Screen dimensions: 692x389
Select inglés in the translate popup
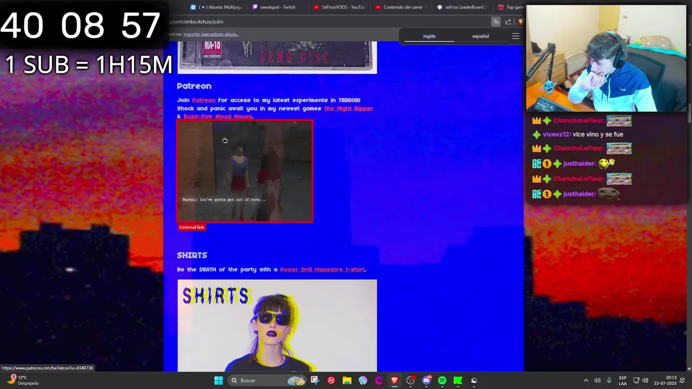(429, 36)
